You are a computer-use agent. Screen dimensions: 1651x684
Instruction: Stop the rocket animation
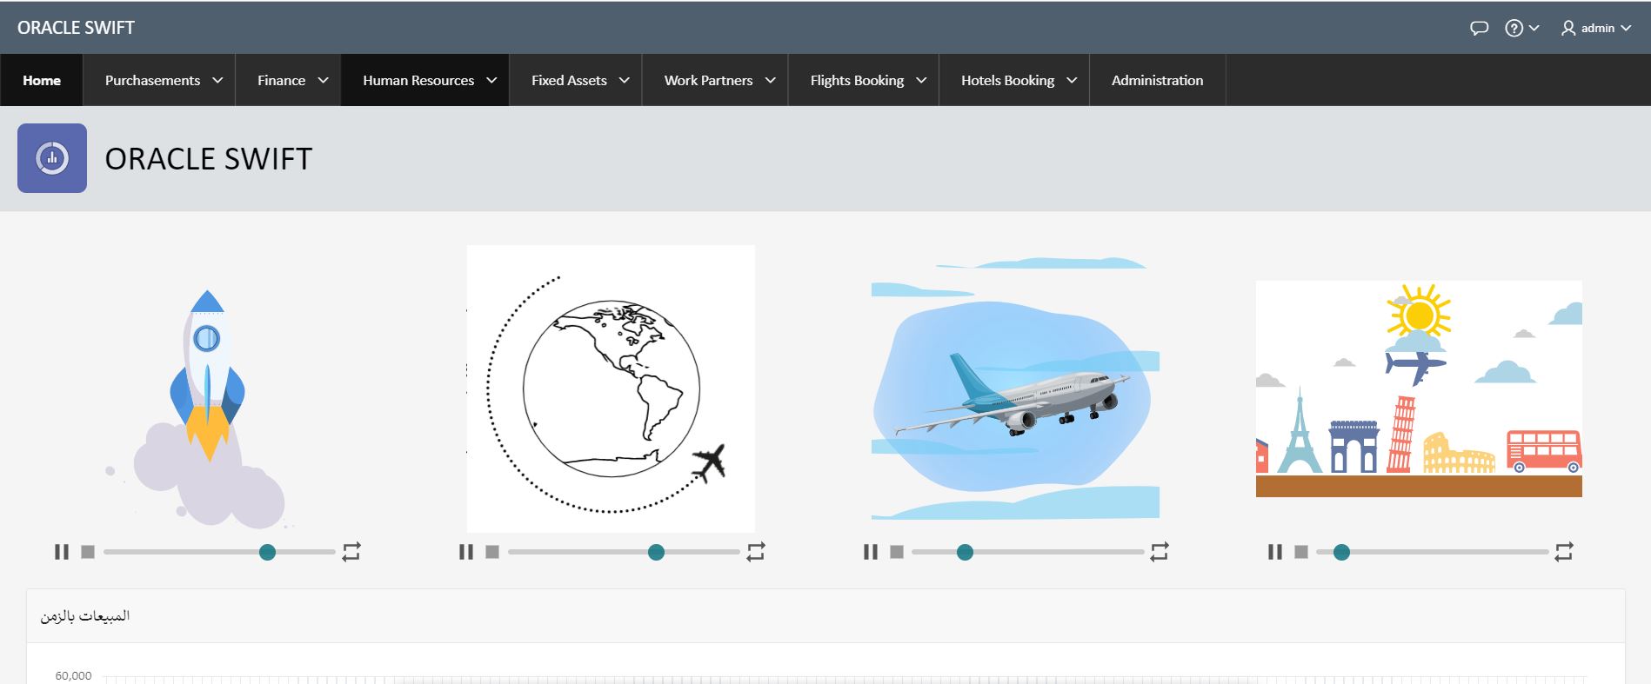pos(88,552)
